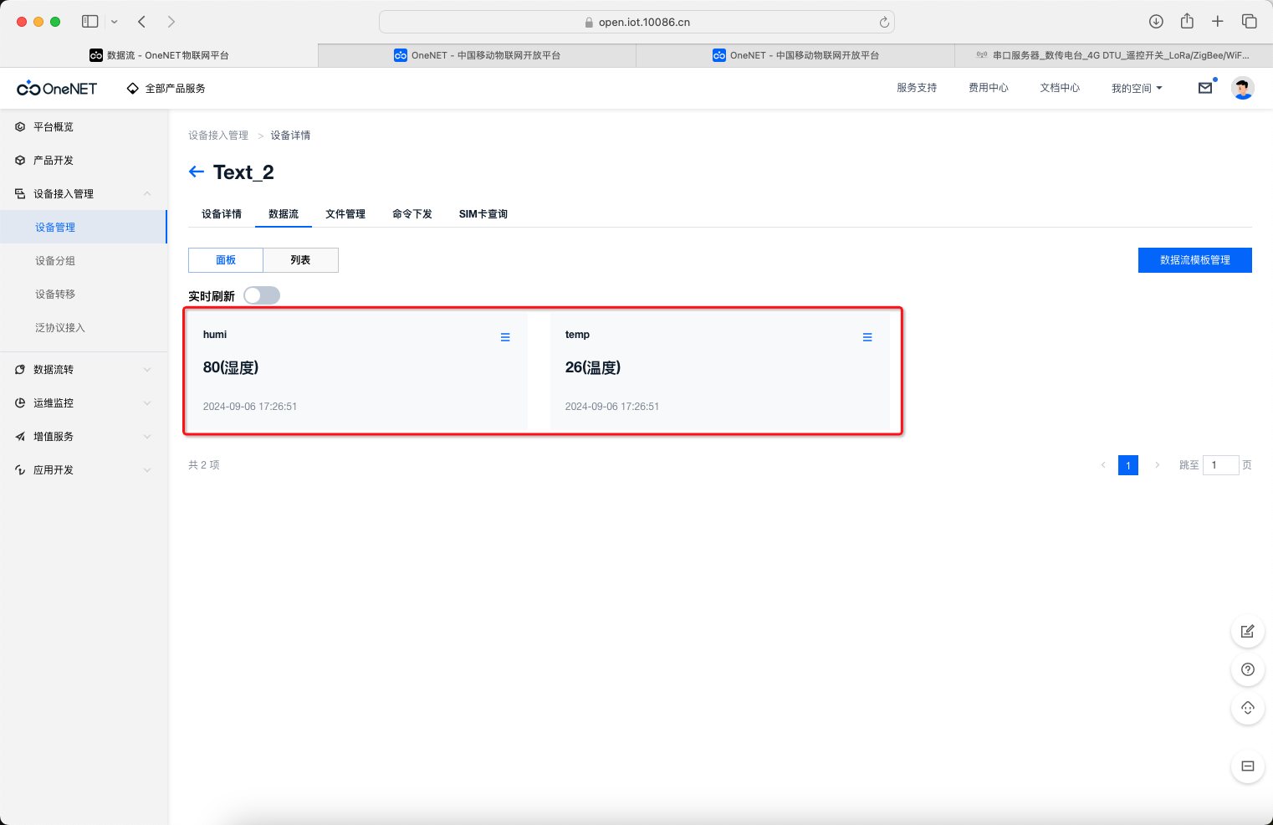Click the customer service headset icon
This screenshot has height=825, width=1273.
click(1247, 708)
